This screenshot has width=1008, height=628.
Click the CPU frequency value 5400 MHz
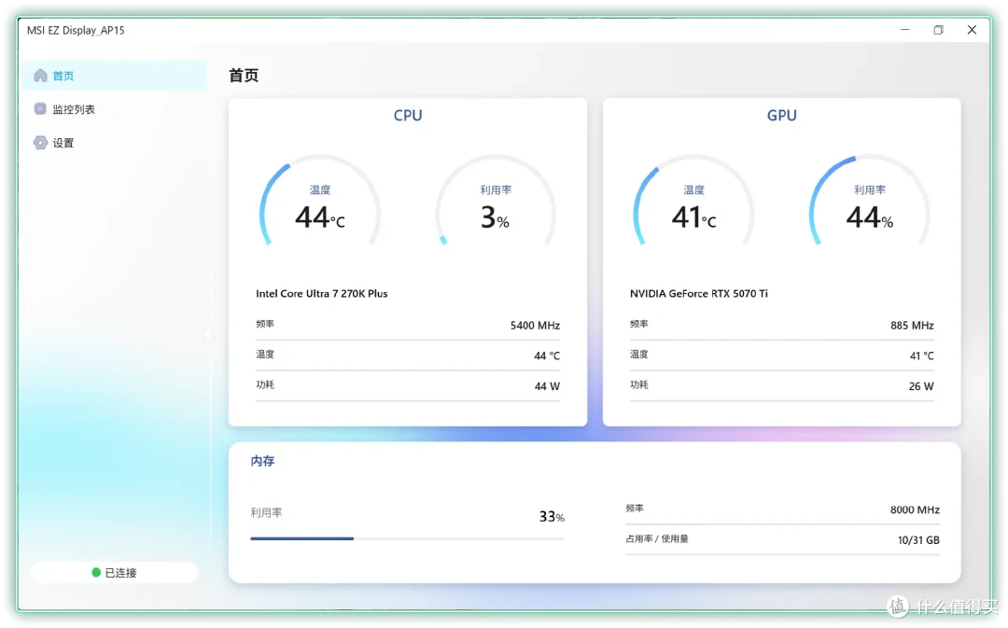(x=535, y=326)
